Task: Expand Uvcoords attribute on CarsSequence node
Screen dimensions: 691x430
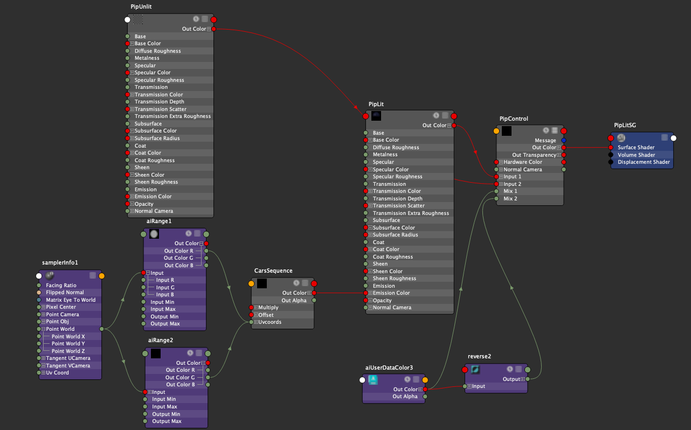Action: click(x=256, y=322)
